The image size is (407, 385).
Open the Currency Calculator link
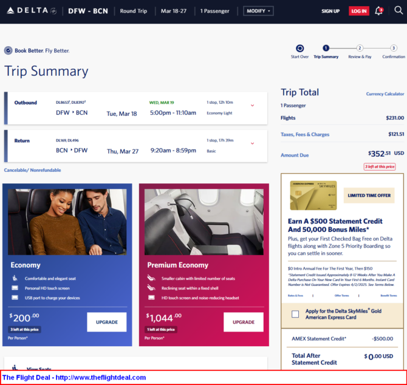tap(385, 94)
